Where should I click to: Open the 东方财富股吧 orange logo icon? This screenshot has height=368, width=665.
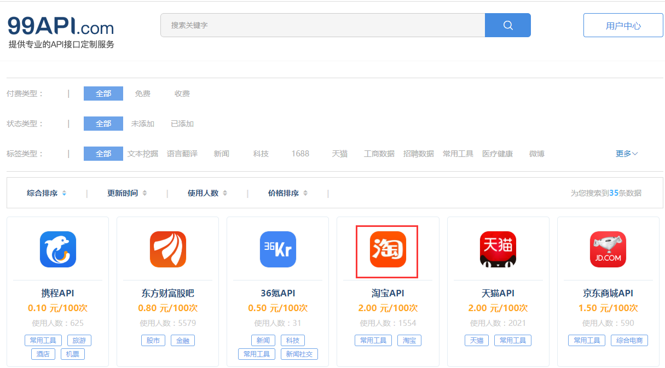[x=167, y=249]
